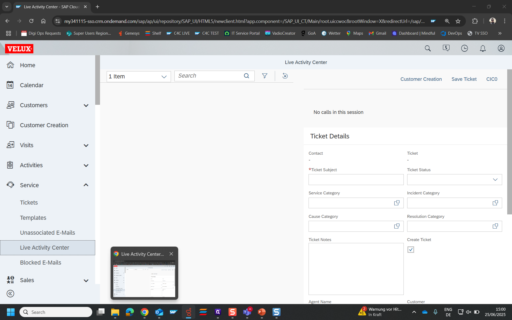Open File Explorer from the taskbar
The width and height of the screenshot is (512, 320).
pyautogui.click(x=115, y=312)
